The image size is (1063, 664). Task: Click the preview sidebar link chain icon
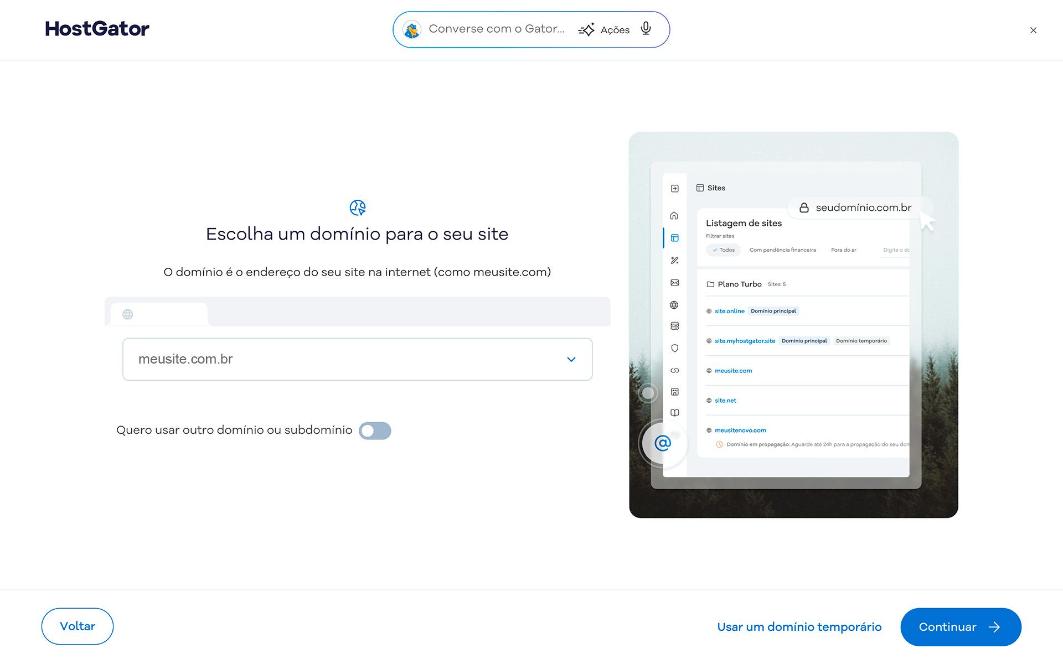click(675, 370)
